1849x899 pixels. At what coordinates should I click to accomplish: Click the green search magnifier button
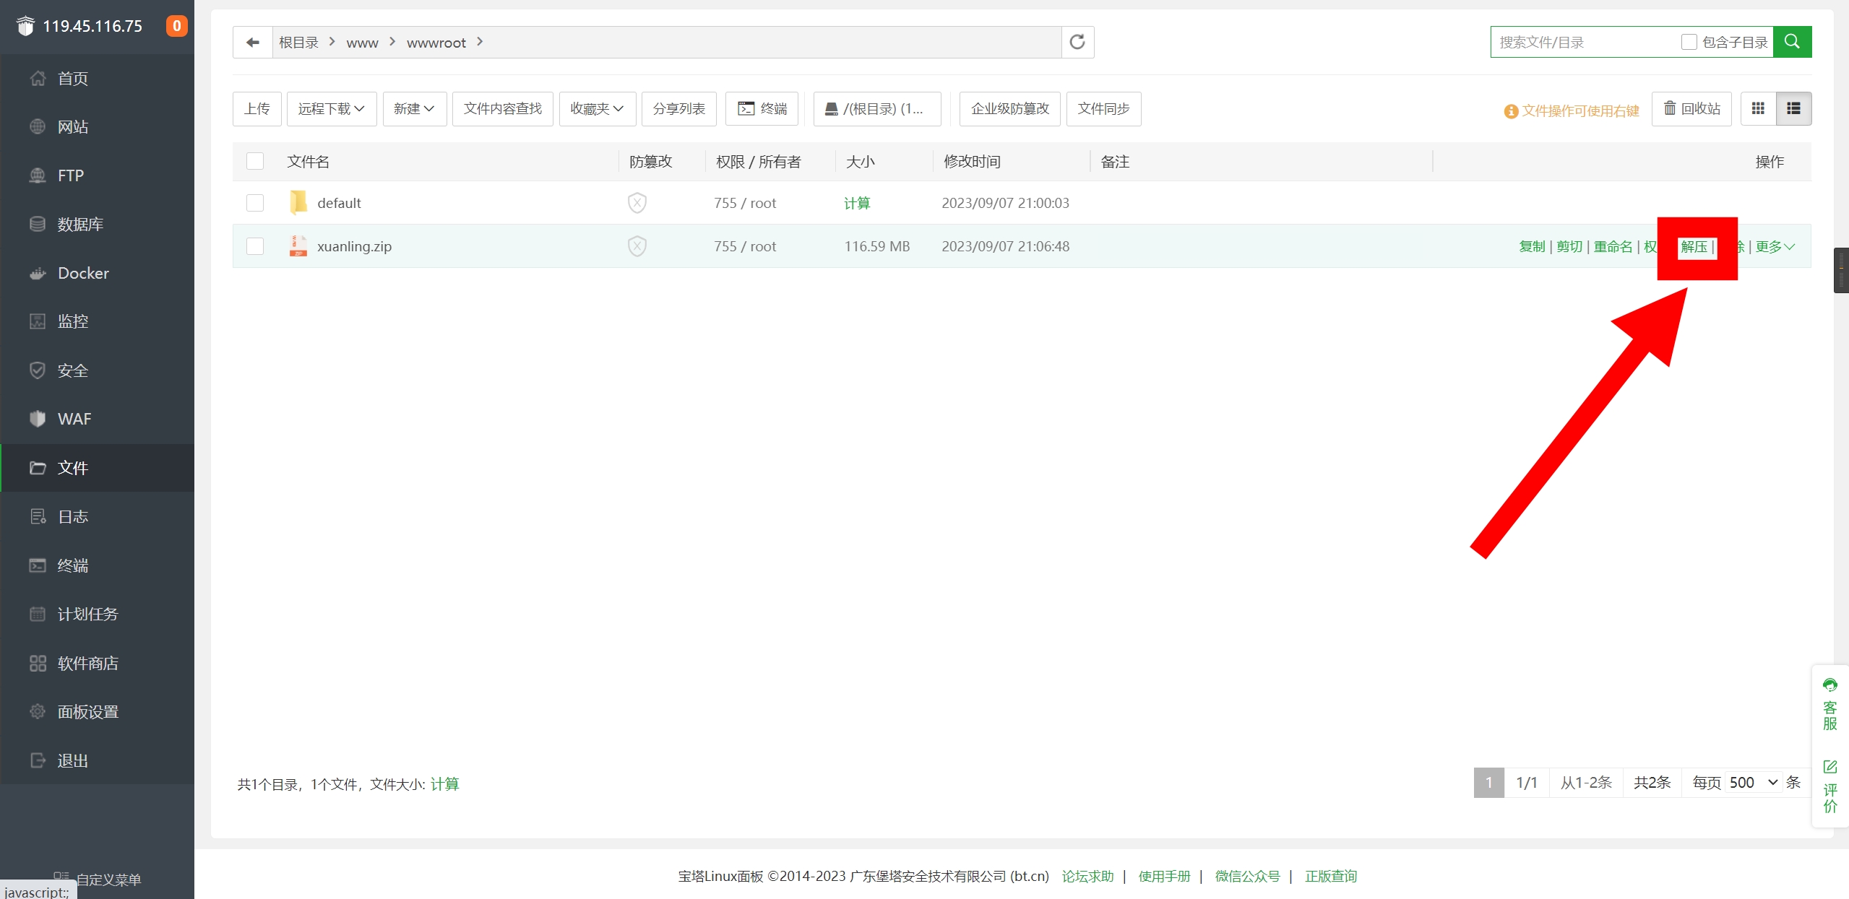pos(1791,42)
